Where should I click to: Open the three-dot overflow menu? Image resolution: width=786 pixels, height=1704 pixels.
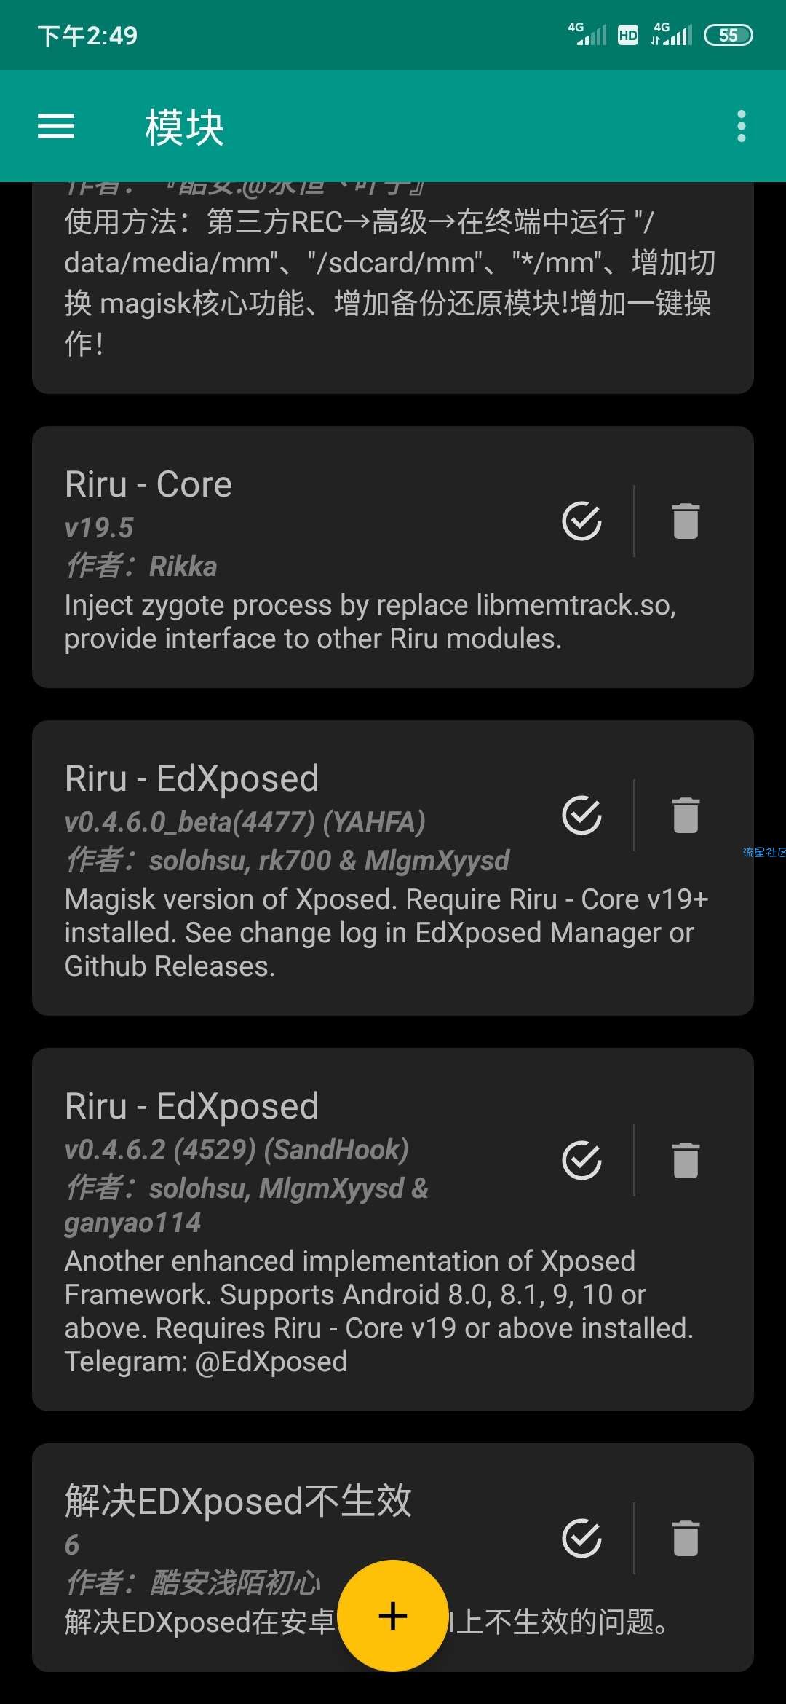pyautogui.click(x=741, y=126)
